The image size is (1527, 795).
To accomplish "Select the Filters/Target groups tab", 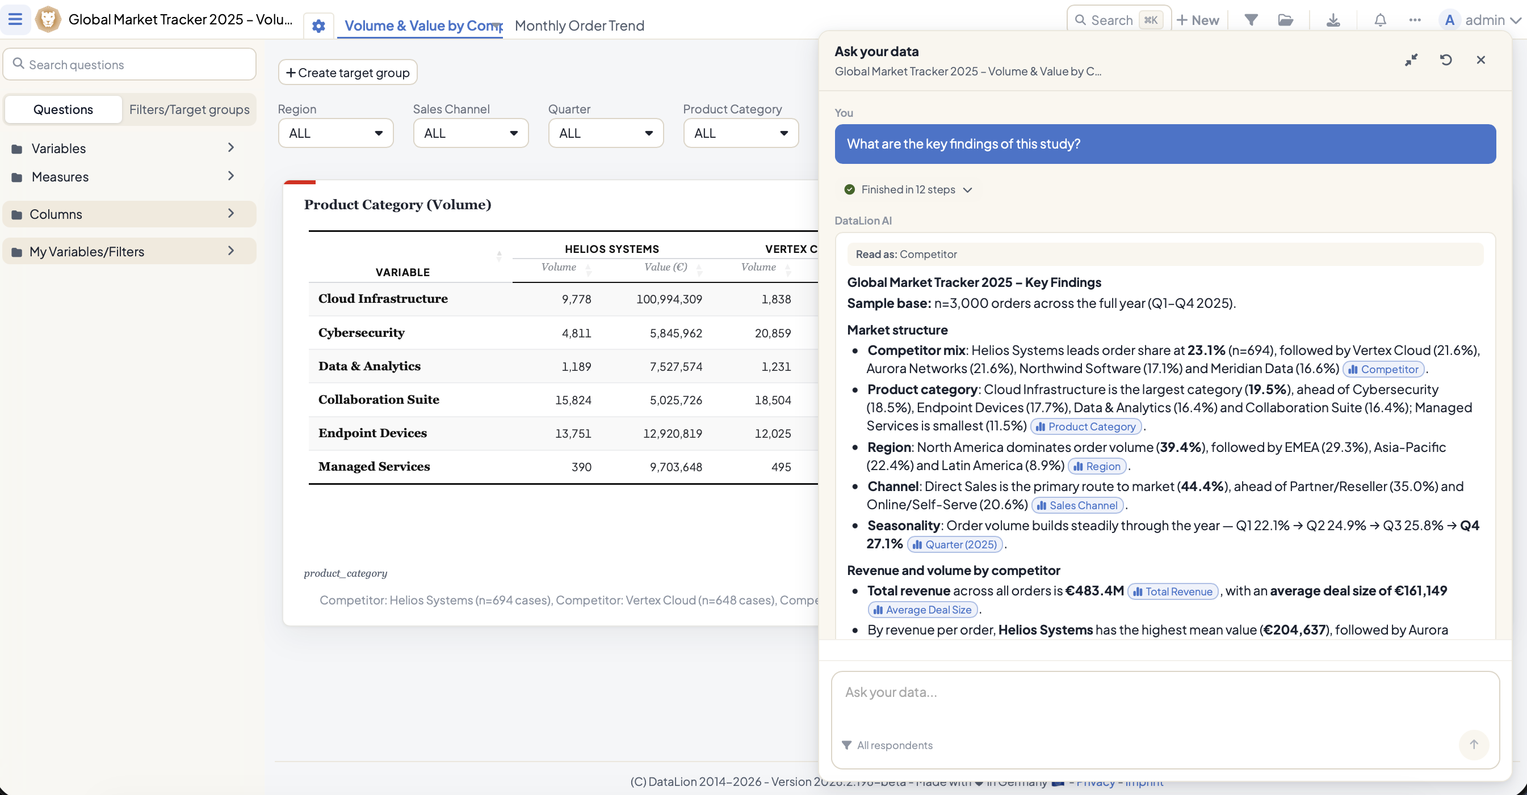I will coord(189,109).
